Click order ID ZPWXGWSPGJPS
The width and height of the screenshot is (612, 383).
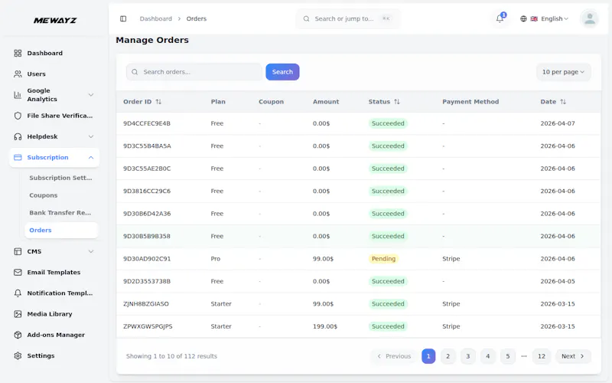click(148, 326)
